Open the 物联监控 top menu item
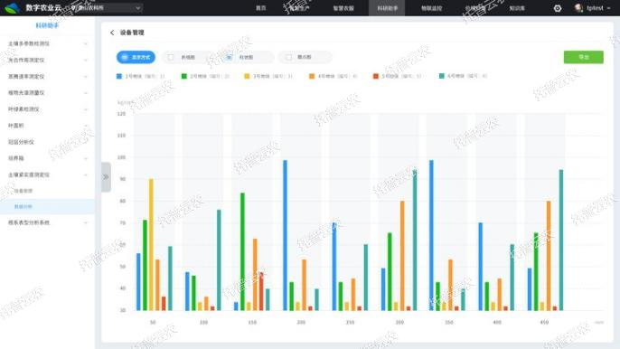This screenshot has width=620, height=349. click(431, 8)
